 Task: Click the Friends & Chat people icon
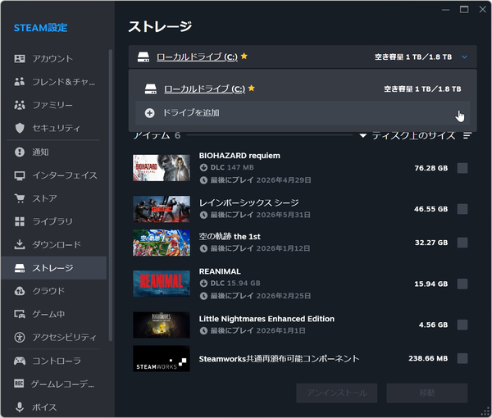point(20,81)
